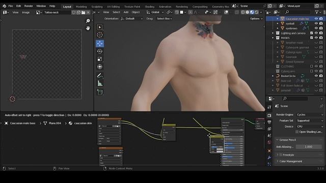The width and height of the screenshot is (326, 183).
Task: Open the outliner filter funnel
Action: [x=317, y=12]
